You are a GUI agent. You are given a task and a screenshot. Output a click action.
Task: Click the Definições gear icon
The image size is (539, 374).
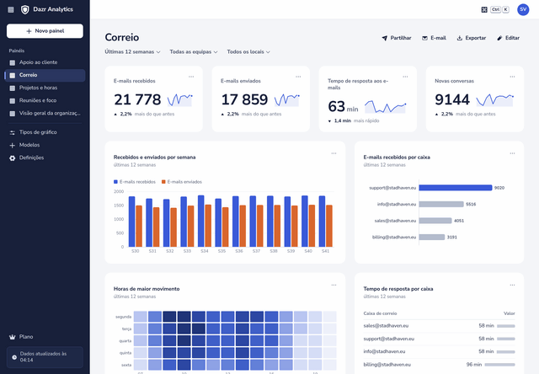13,158
